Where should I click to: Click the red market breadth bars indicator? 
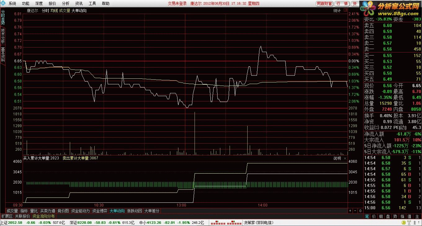[x=226, y=223]
